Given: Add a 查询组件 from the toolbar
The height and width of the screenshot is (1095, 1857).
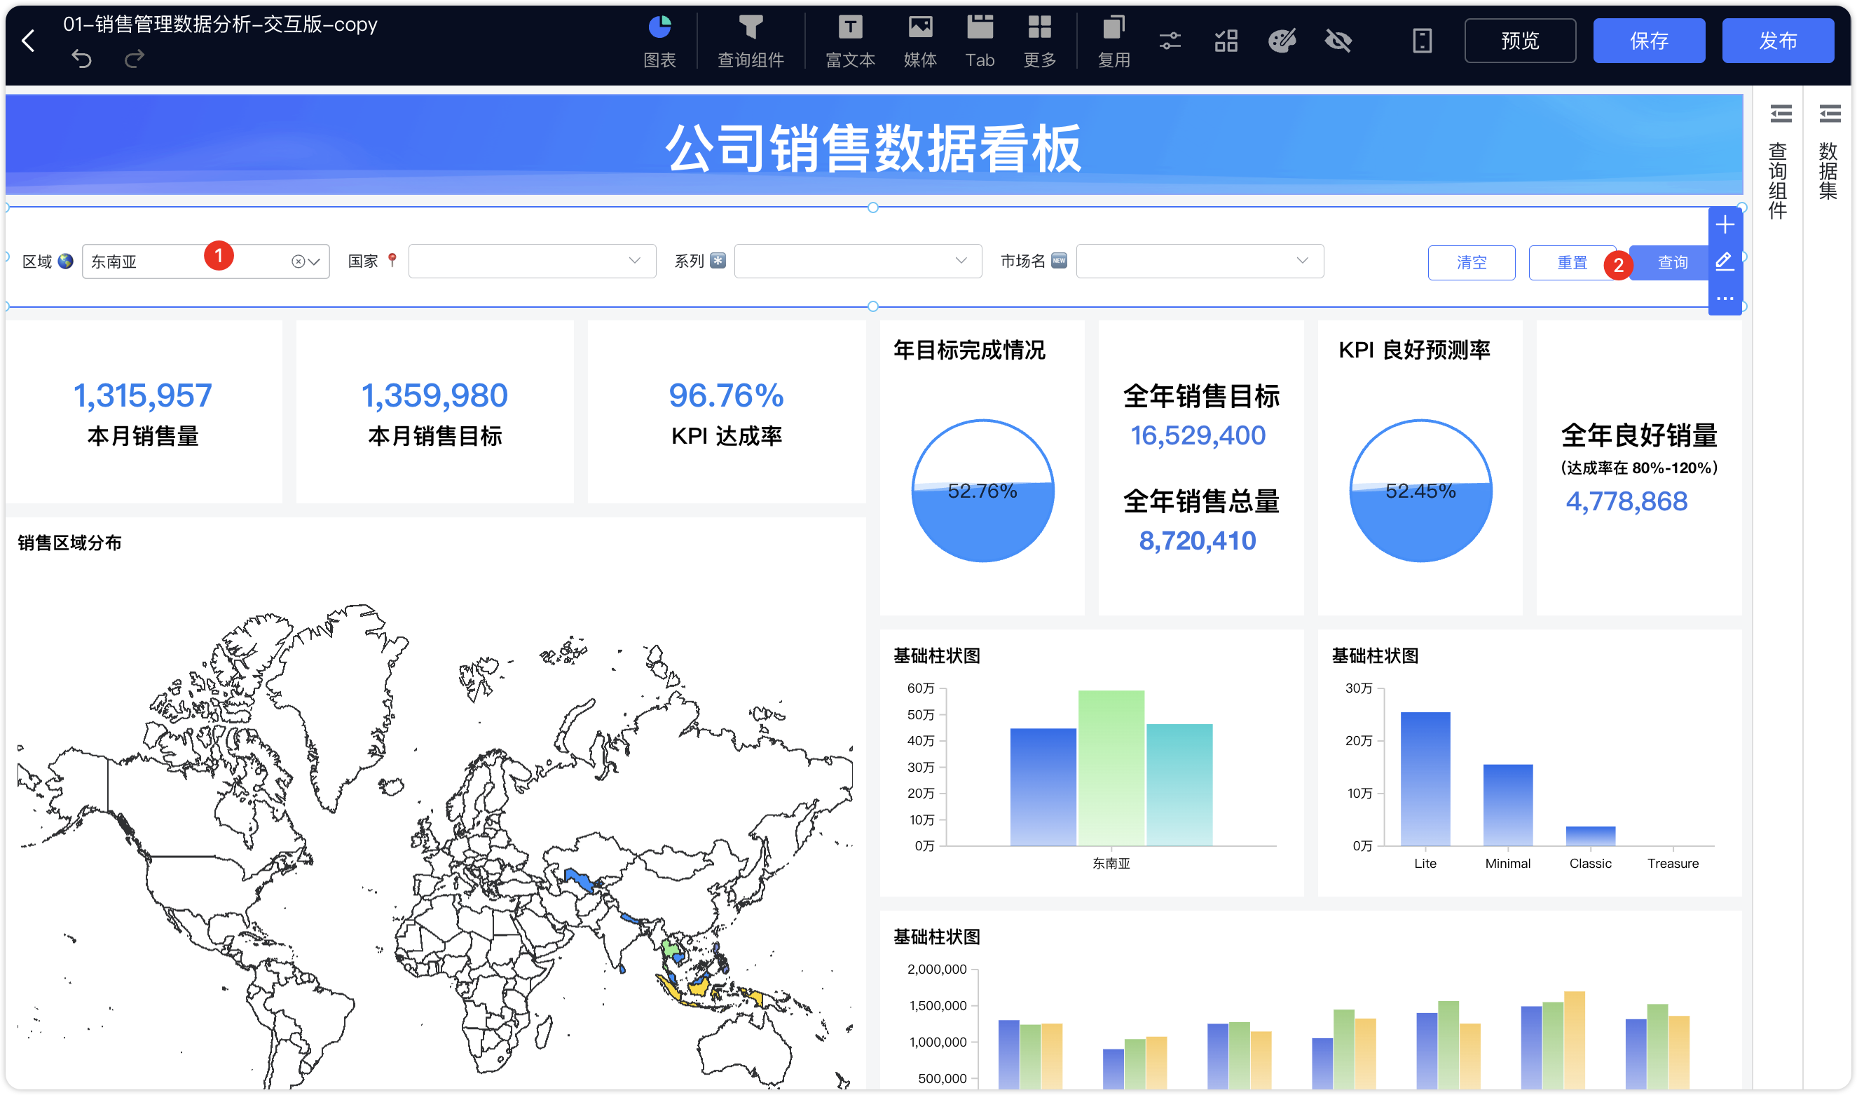Looking at the screenshot, I should coord(750,41).
